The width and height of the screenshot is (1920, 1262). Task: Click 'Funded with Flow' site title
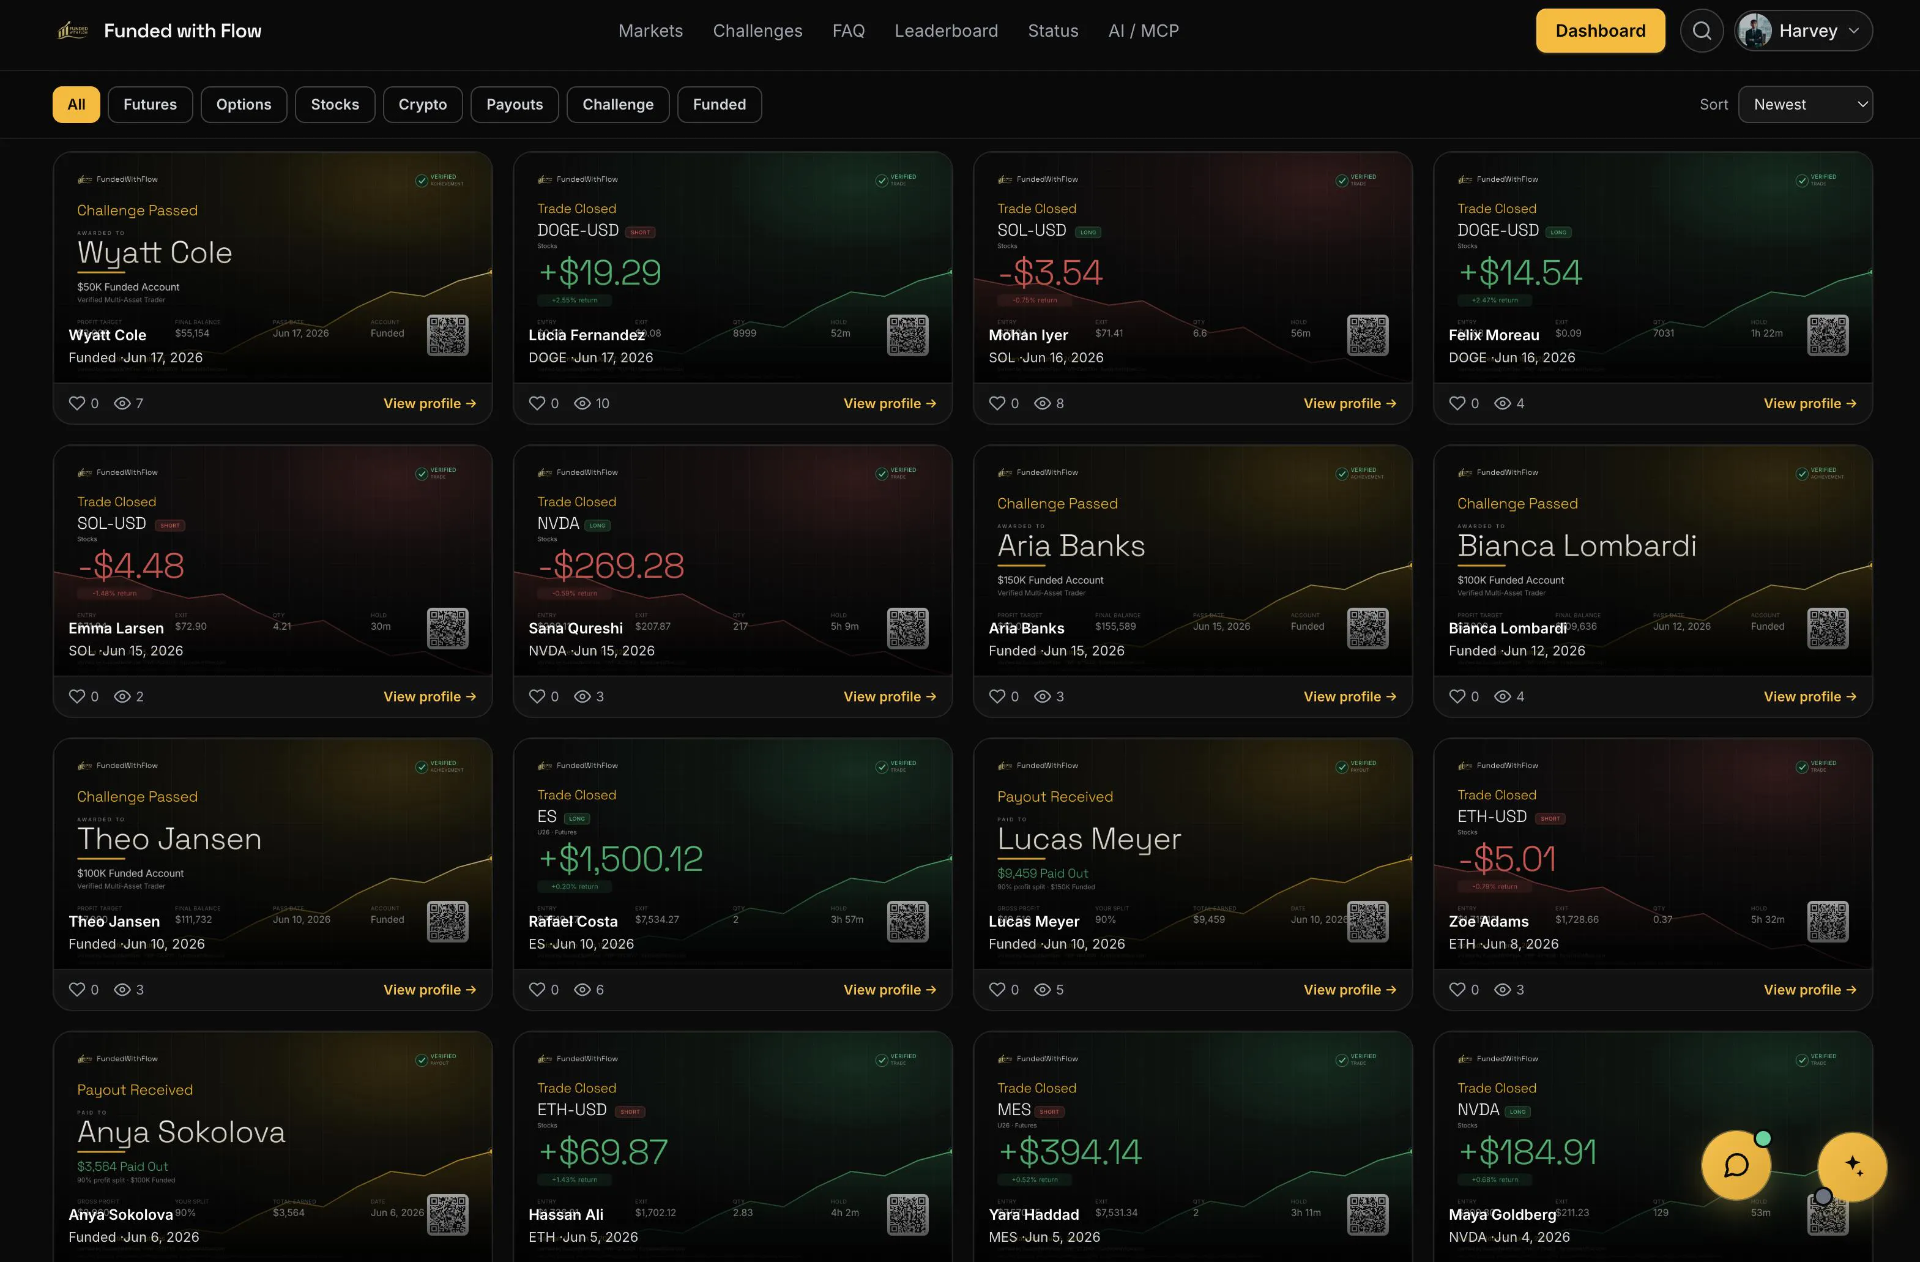coord(182,31)
